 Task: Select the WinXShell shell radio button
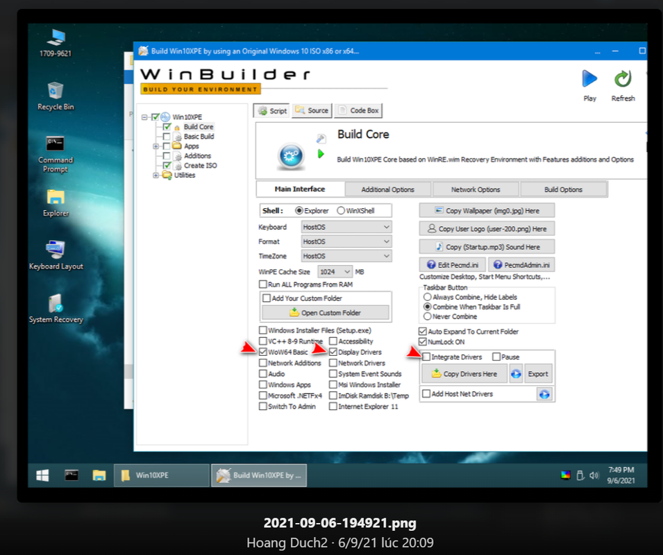coord(341,210)
